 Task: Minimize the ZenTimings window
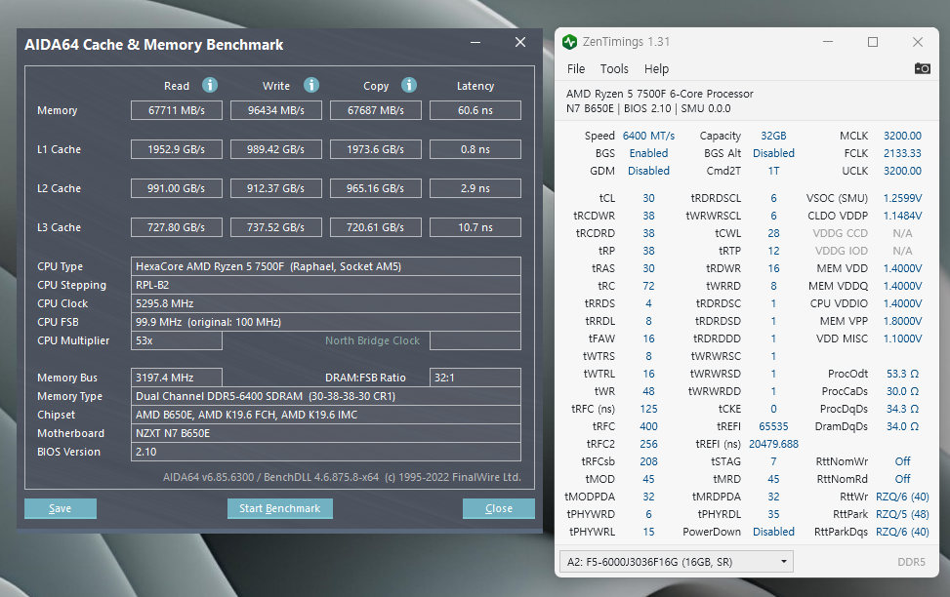tap(828, 42)
